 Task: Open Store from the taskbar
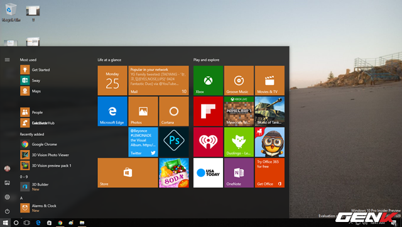click(49, 223)
